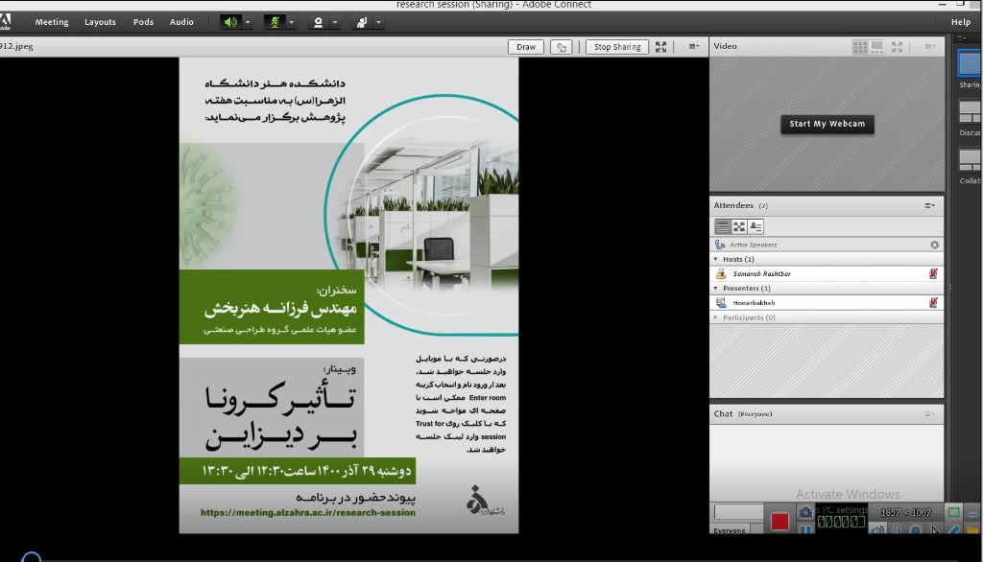Toggle webcam icon in top toolbar
Screen dimensions: 983x562
click(318, 22)
